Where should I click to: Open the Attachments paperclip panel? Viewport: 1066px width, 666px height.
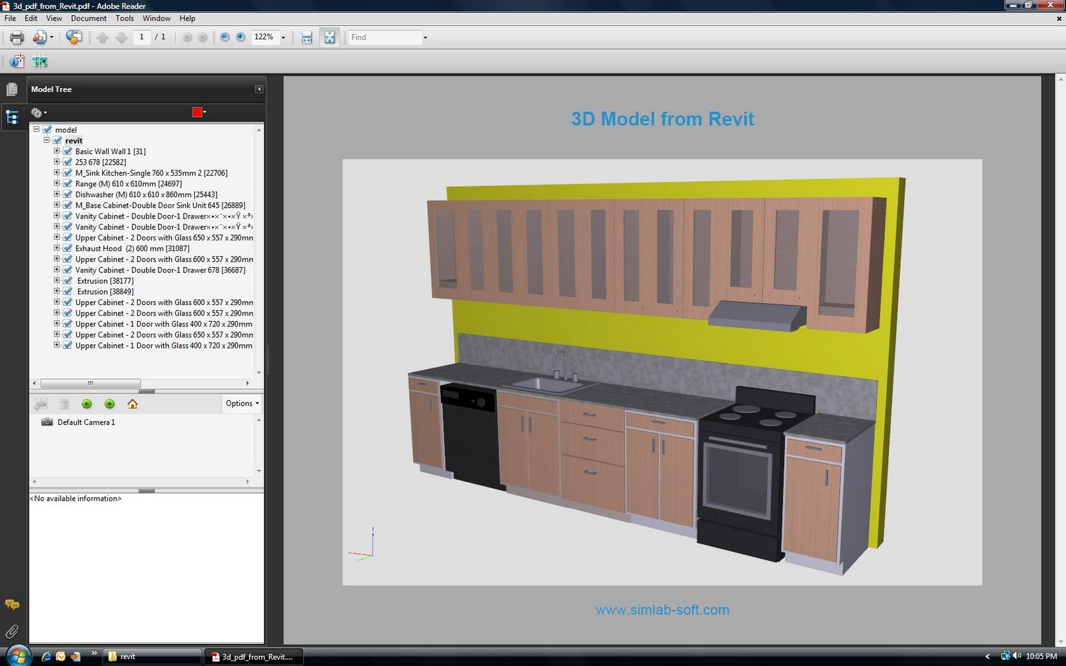(x=12, y=631)
